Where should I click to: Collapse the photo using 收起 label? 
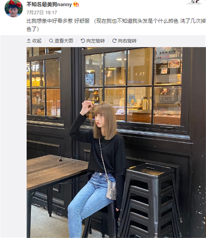tap(37, 41)
